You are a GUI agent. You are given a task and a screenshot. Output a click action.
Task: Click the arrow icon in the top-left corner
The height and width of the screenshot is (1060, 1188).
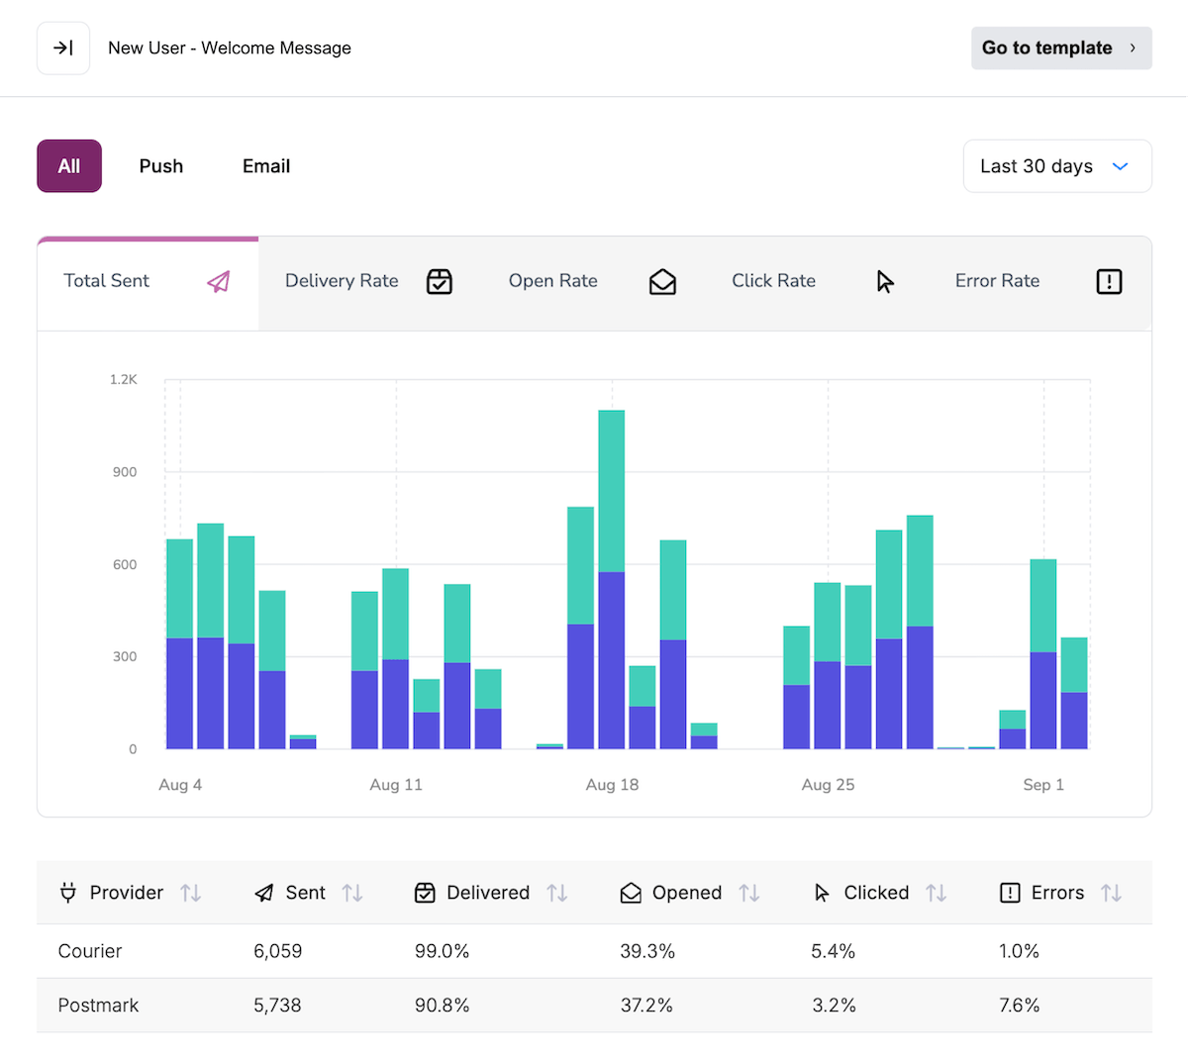62,48
